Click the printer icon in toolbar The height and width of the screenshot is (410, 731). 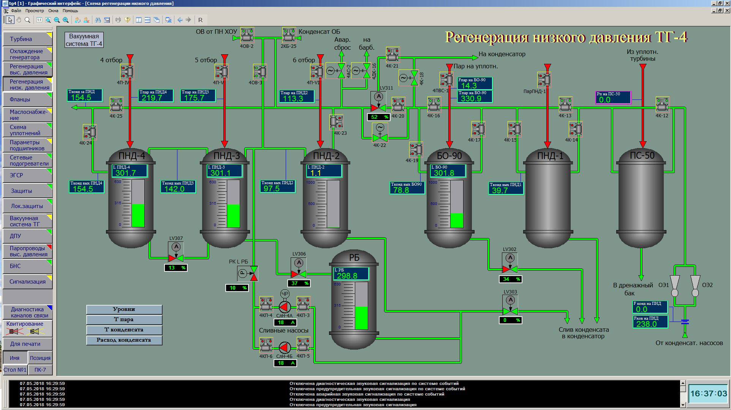coord(118,20)
